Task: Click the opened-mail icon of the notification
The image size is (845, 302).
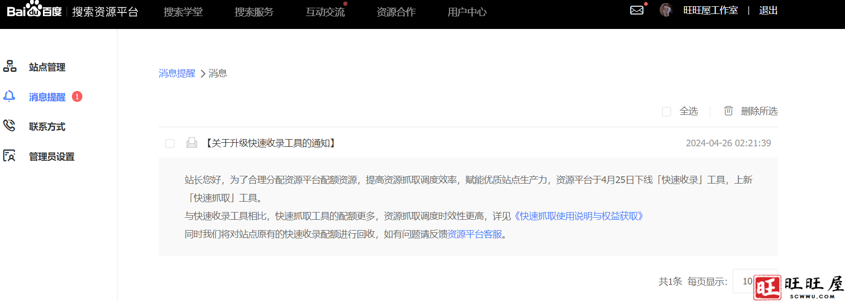Action: [x=192, y=143]
